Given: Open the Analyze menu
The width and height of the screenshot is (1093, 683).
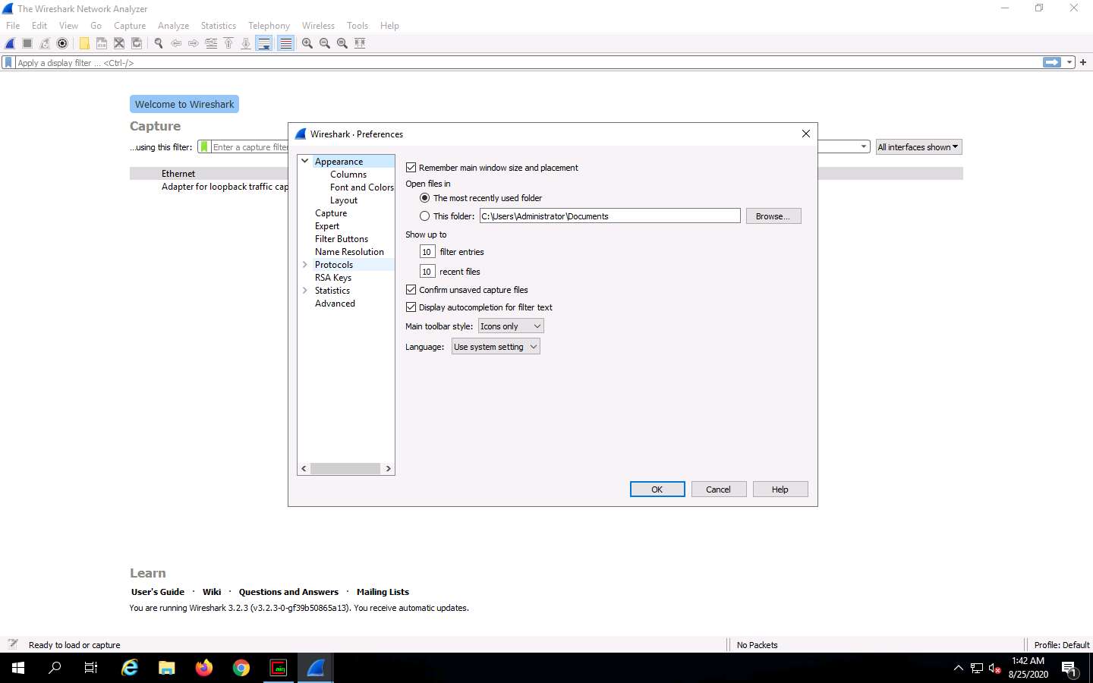Looking at the screenshot, I should (x=173, y=26).
